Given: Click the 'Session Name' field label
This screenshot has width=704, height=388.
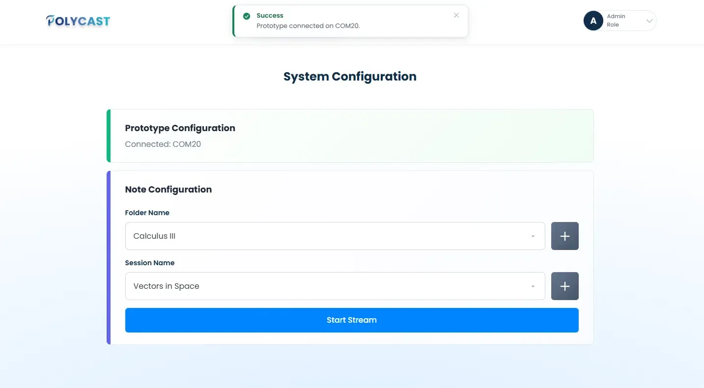Looking at the screenshot, I should coord(150,263).
